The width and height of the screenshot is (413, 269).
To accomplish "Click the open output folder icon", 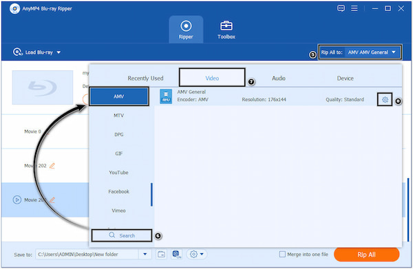I will [161, 255].
